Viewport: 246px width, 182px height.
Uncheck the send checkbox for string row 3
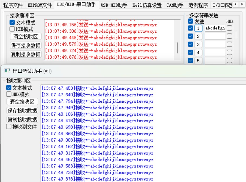190,44
